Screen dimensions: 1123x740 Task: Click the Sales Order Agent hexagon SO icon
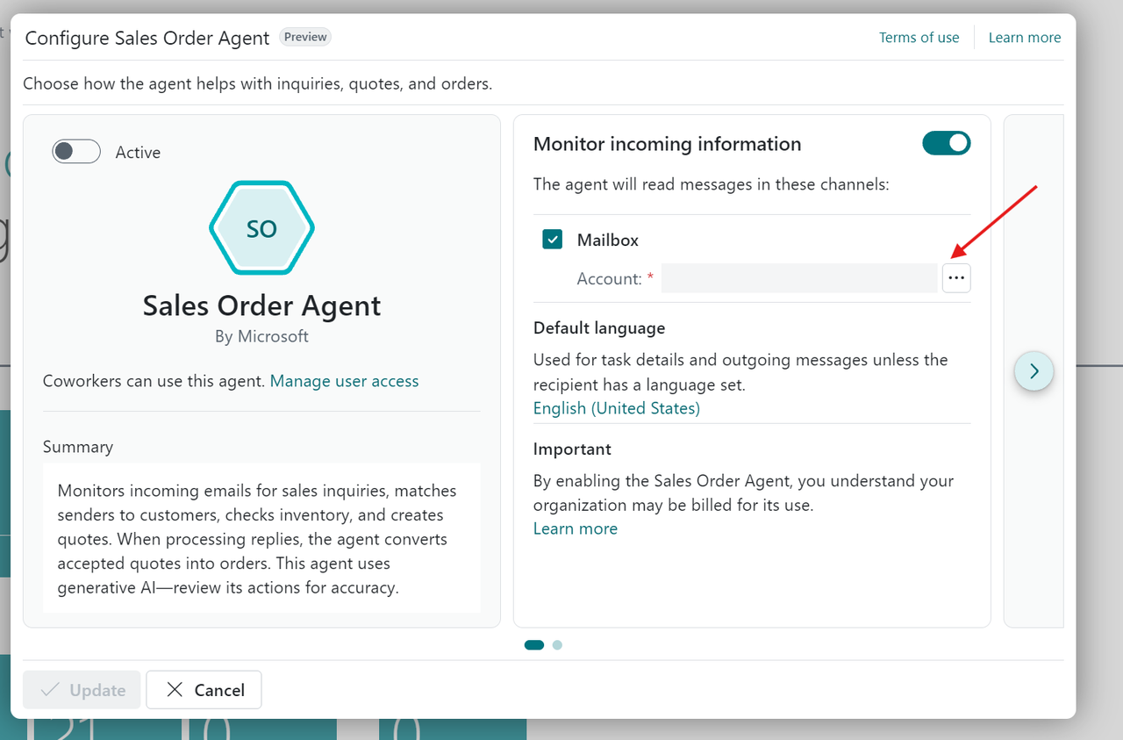pyautogui.click(x=261, y=228)
